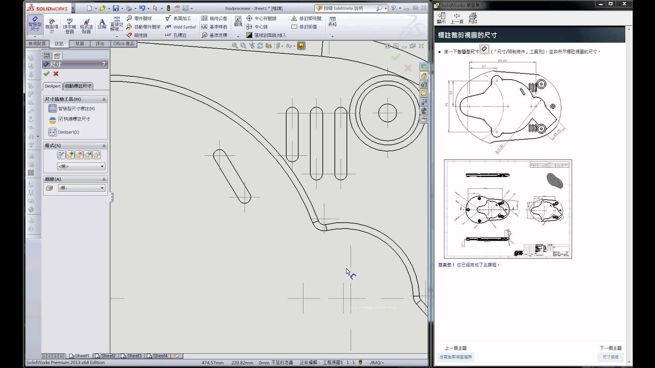Click the red X cancel in panel
This screenshot has height=368, width=655.
point(56,74)
